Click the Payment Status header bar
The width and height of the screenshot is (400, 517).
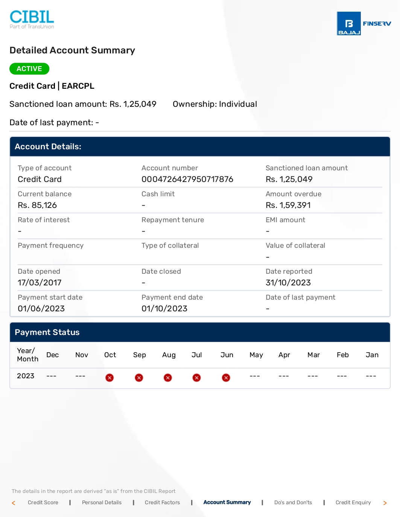200,332
